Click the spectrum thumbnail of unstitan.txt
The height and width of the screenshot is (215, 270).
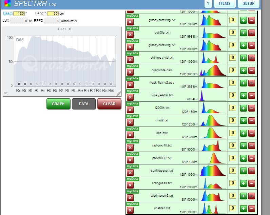point(213,208)
